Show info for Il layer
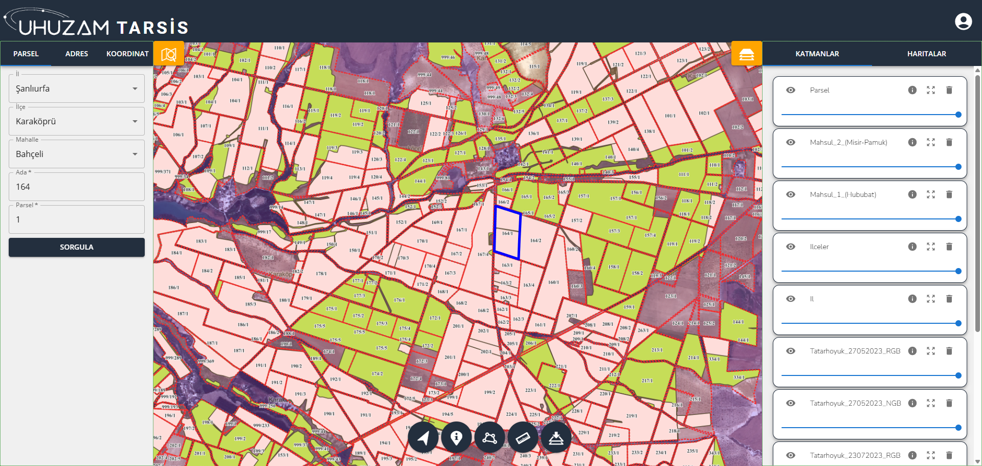Viewport: 982px width, 466px height. click(912, 299)
